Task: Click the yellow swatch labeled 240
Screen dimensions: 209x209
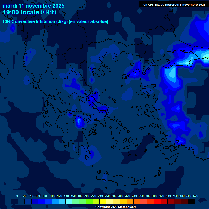Action: click(96, 201)
